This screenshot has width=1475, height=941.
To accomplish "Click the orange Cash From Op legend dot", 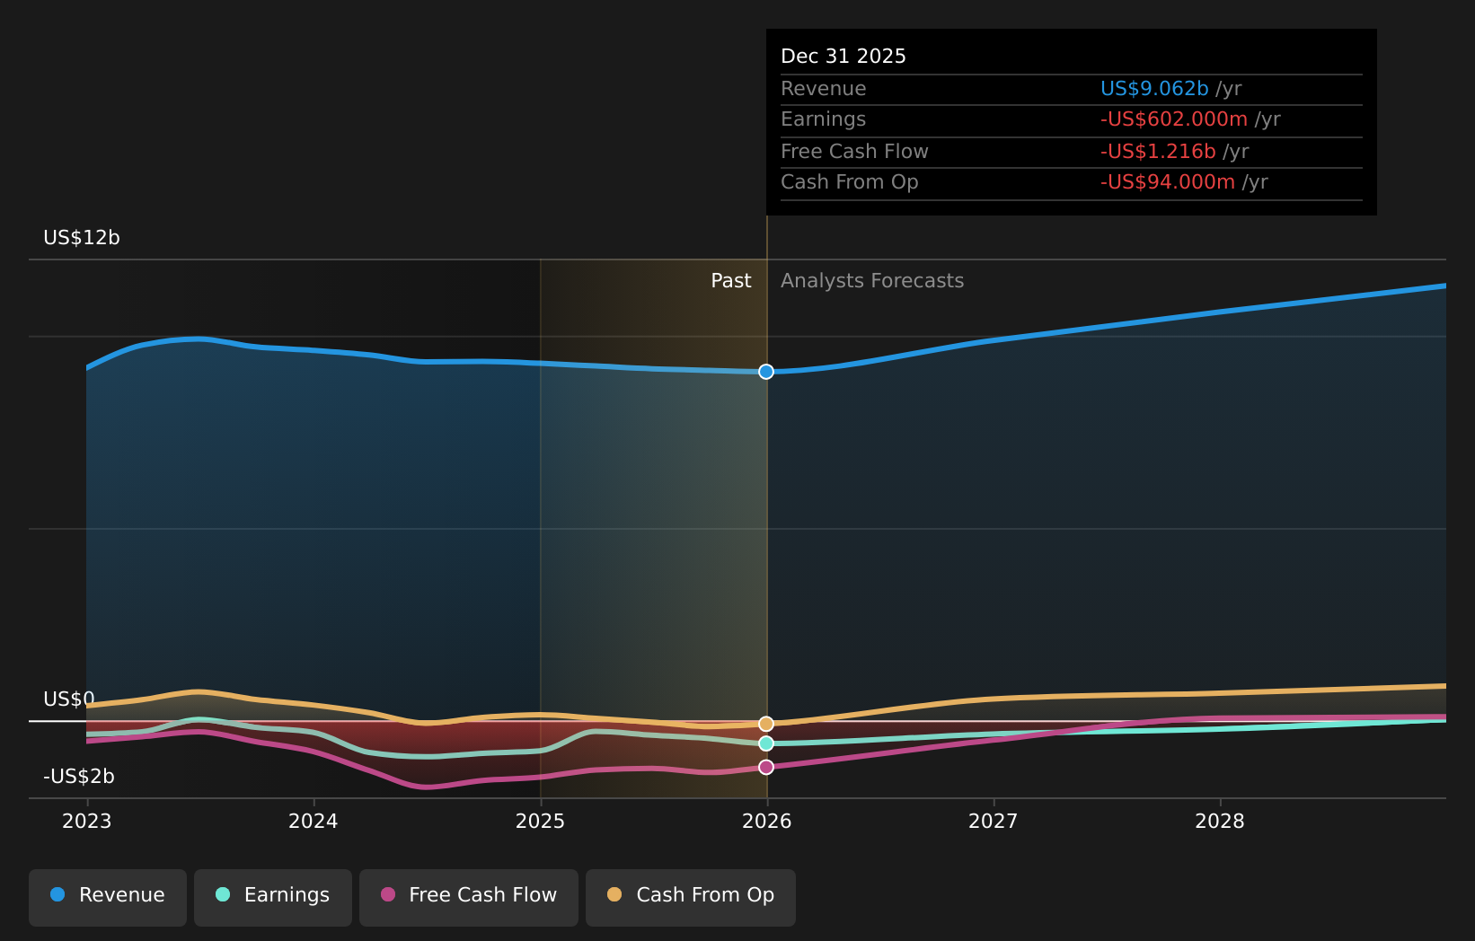I will coord(614,894).
